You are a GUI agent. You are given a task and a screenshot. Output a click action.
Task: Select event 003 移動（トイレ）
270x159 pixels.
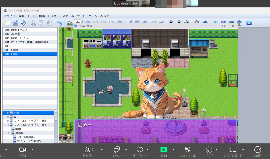30,38
